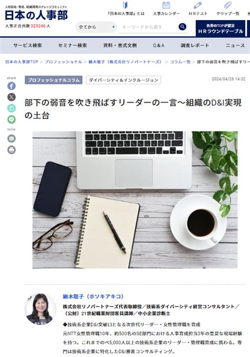Share article via X icon
The image size is (250, 357).
pos(12,97)
